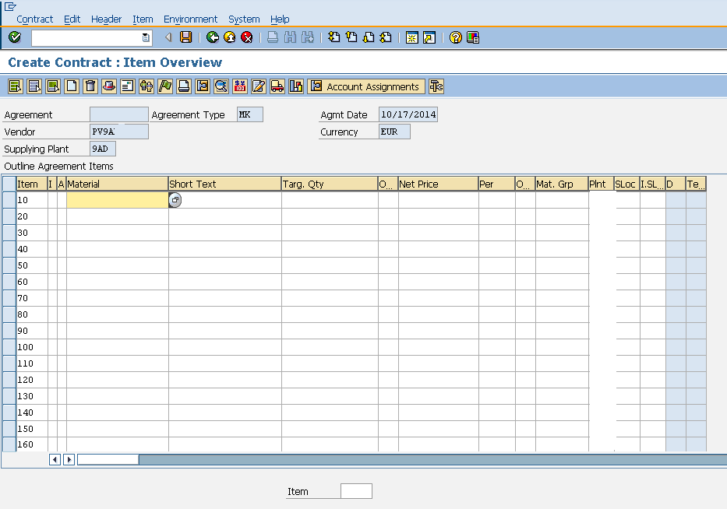Screen dimensions: 727x509
Task: Open the Environment menu
Action: point(190,19)
